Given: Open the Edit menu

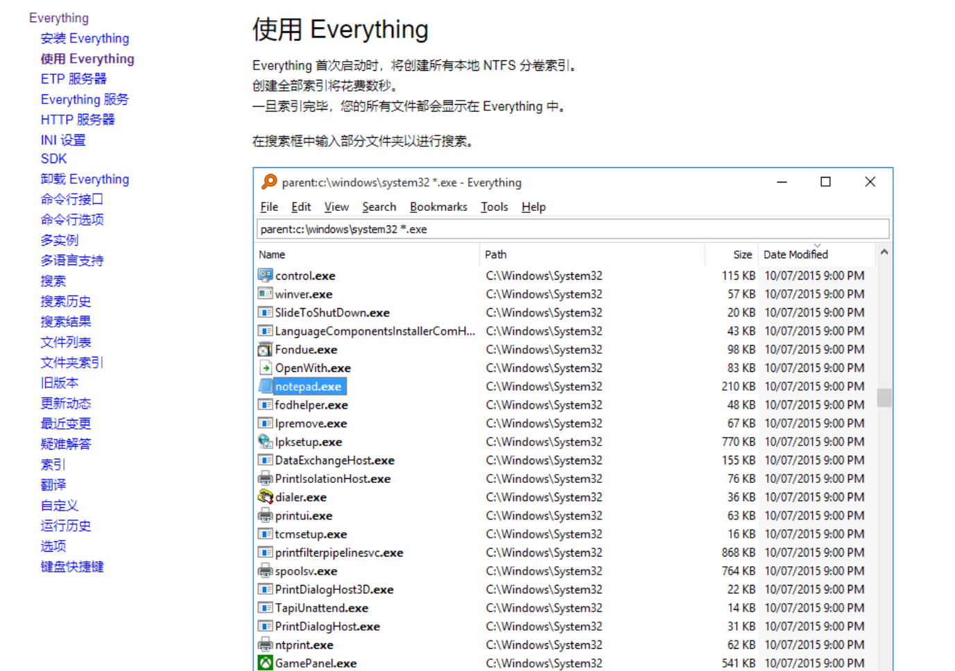Looking at the screenshot, I should 301,207.
